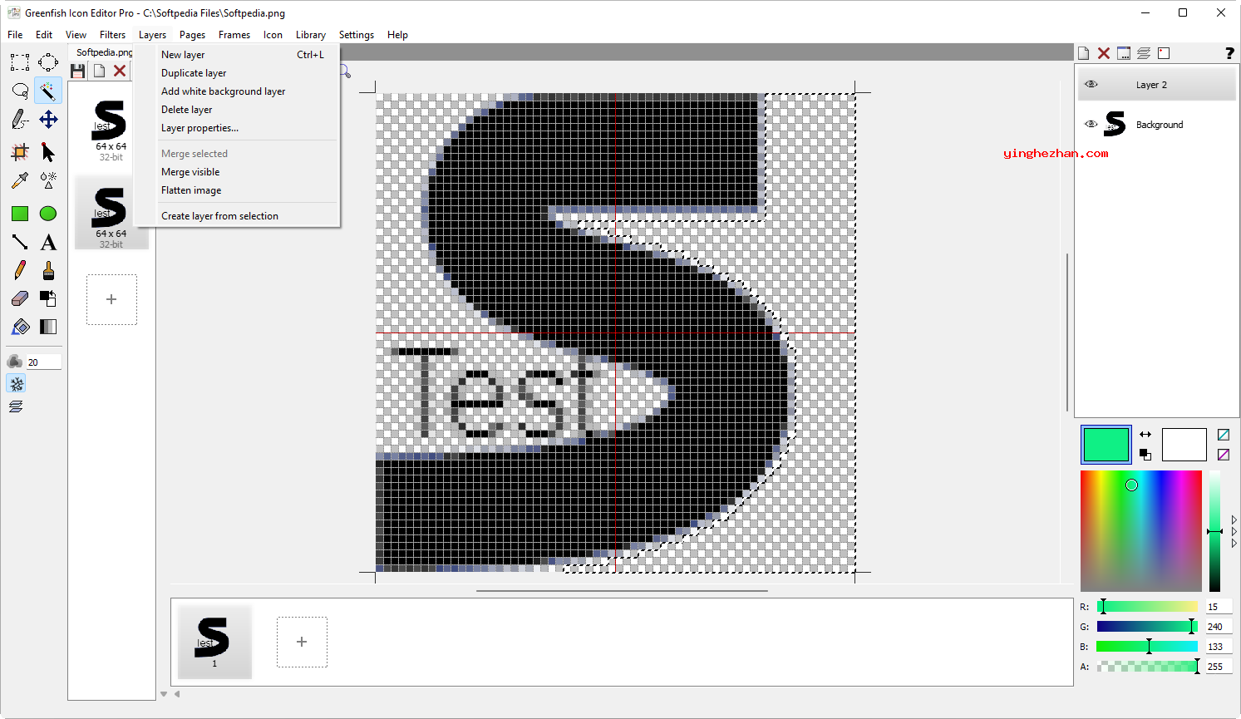Click the New layer icon in layers panel
Viewport: 1241px width, 719px height.
[1084, 53]
